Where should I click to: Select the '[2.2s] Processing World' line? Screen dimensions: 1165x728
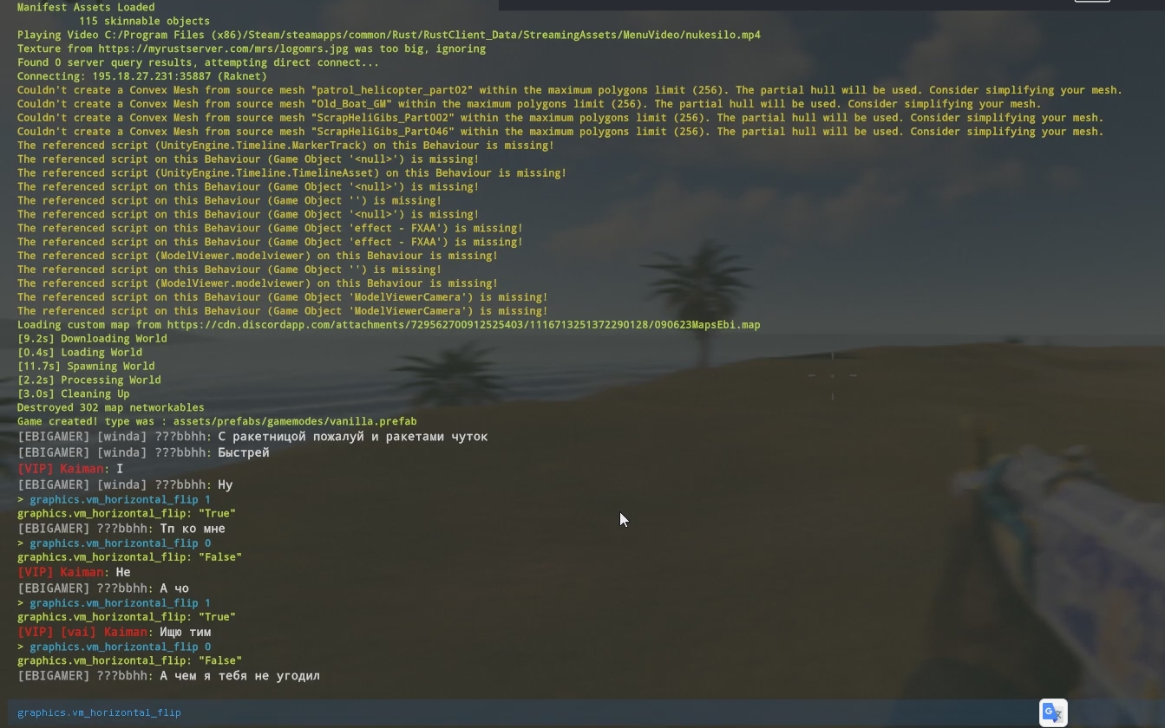88,380
